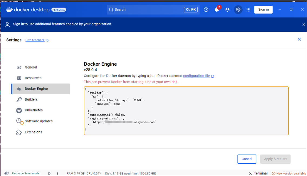This screenshot has width=307, height=176.
Task: Select the General settings tab
Action: click(x=41, y=67)
